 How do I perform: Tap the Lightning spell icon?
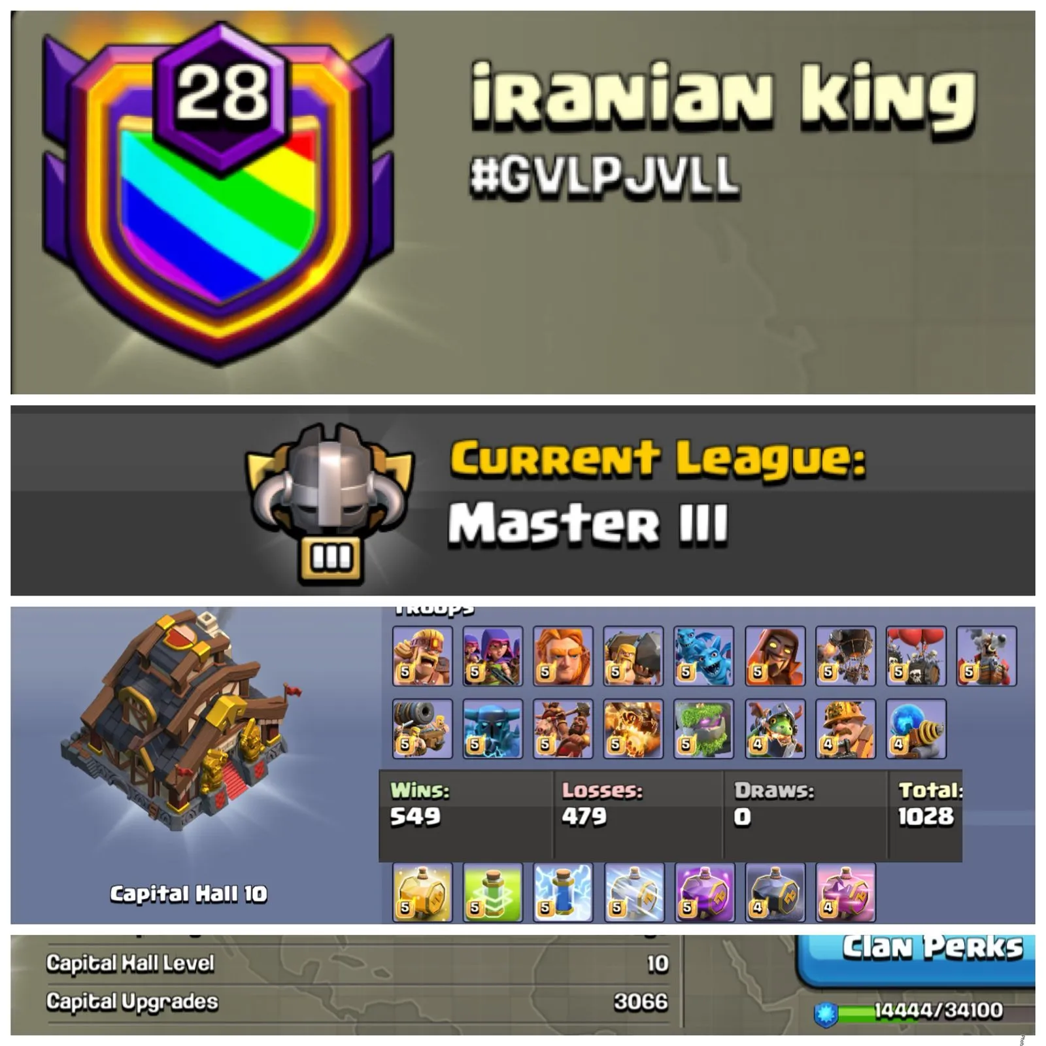tap(563, 892)
